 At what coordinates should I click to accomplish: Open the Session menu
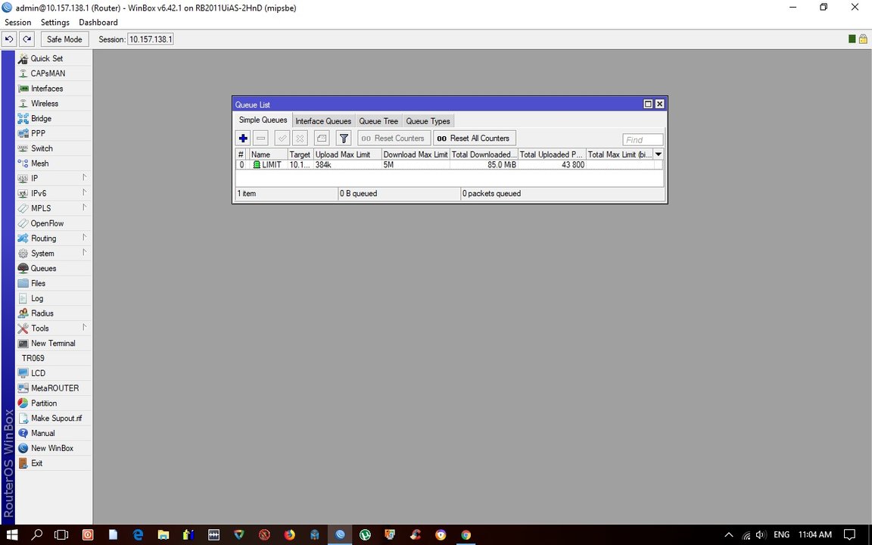[x=18, y=22]
